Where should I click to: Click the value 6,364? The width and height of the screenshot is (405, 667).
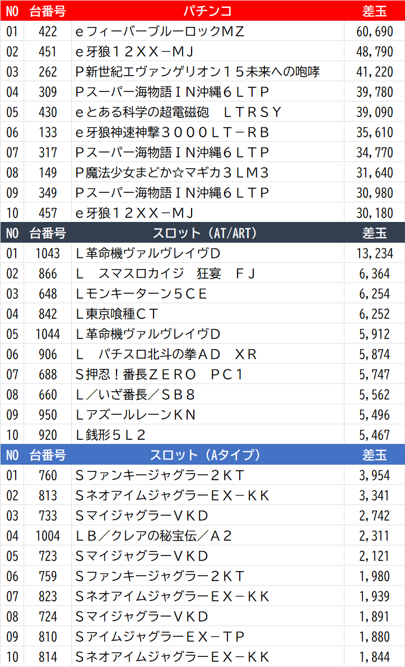coord(374,274)
